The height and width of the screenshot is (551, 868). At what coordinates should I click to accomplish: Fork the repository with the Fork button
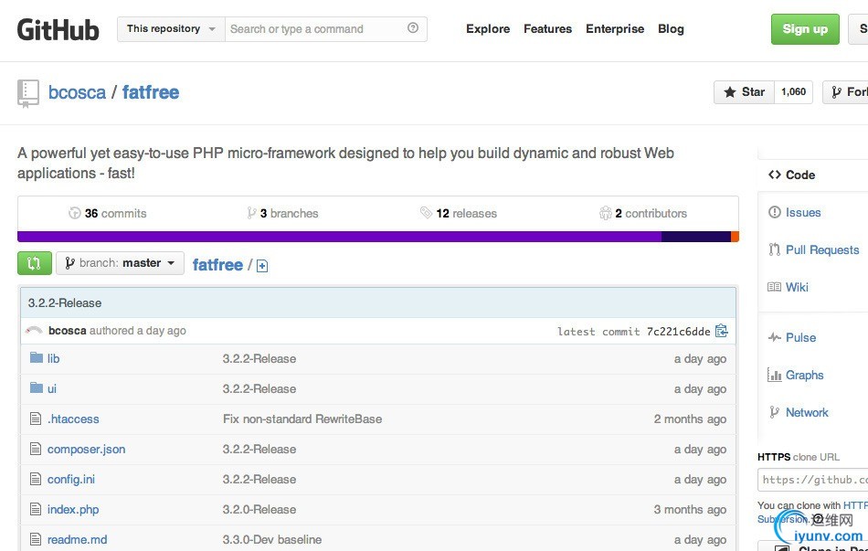(x=845, y=92)
